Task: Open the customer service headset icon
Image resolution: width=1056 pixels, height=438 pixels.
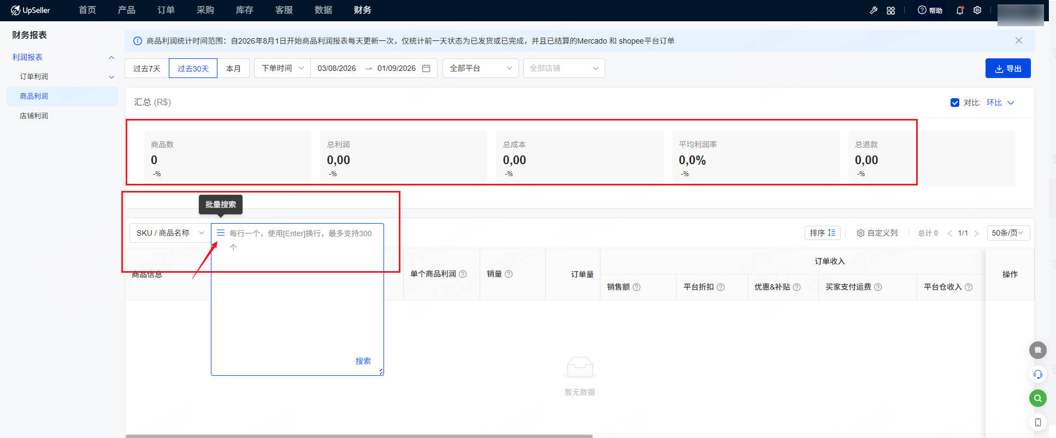Action: pos(1038,374)
